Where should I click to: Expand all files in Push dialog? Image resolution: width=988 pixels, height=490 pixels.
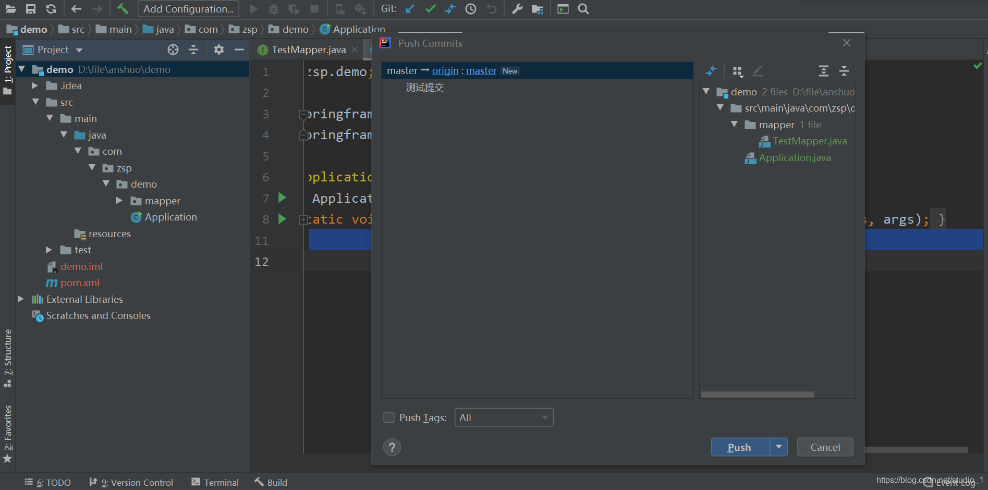(823, 71)
